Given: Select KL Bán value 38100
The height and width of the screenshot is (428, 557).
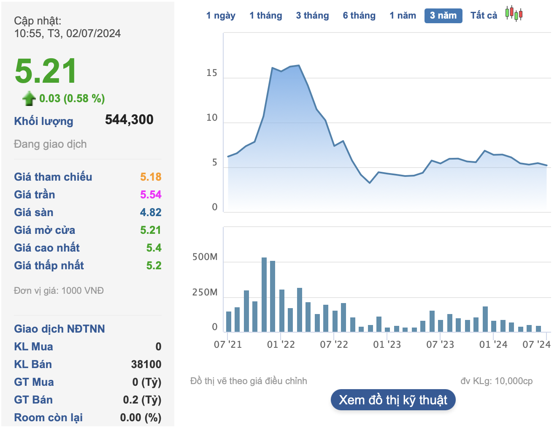Looking at the screenshot, I should [146, 364].
